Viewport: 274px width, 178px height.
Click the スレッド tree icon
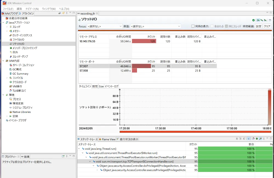coord(11,27)
